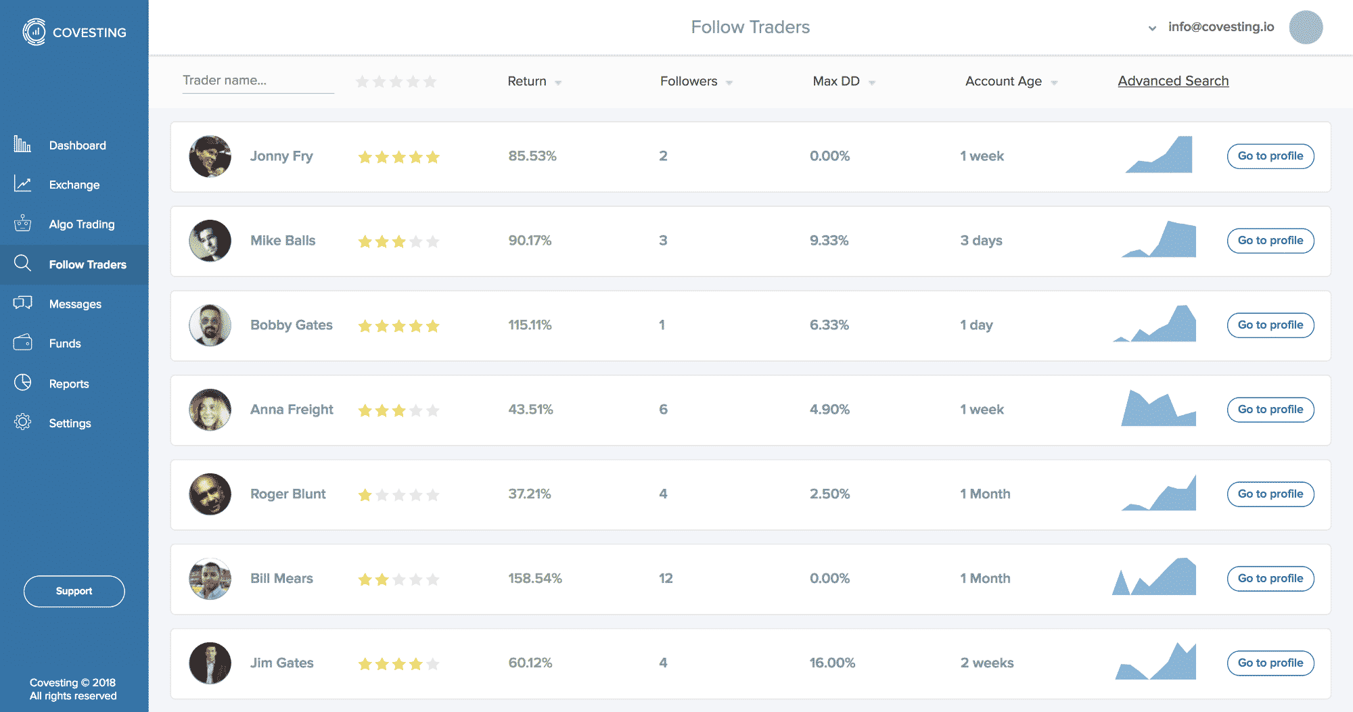Viewport: 1353px width, 712px height.
Task: Click the Algo Trading robot icon
Action: pos(22,223)
